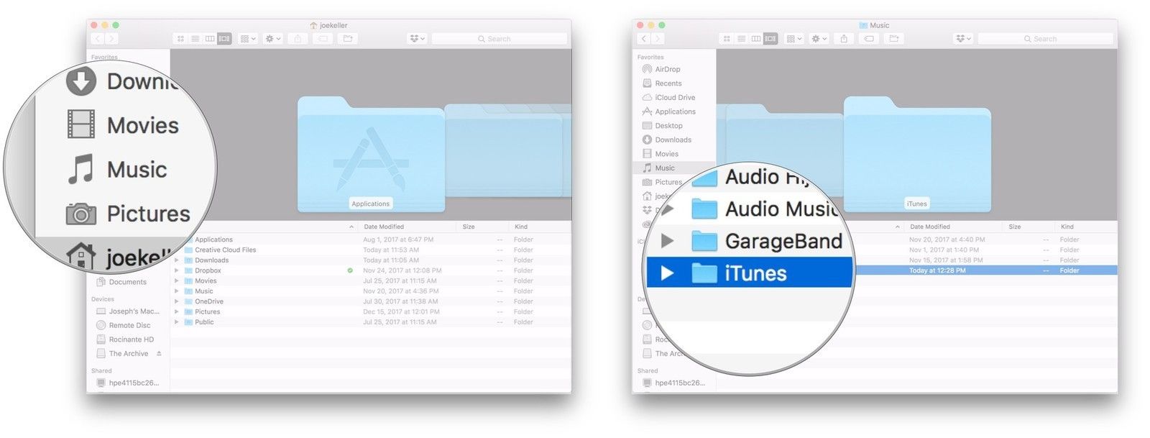Click the Edit Tags button in joekeller window
Screen dimensions: 1150x438
point(323,39)
